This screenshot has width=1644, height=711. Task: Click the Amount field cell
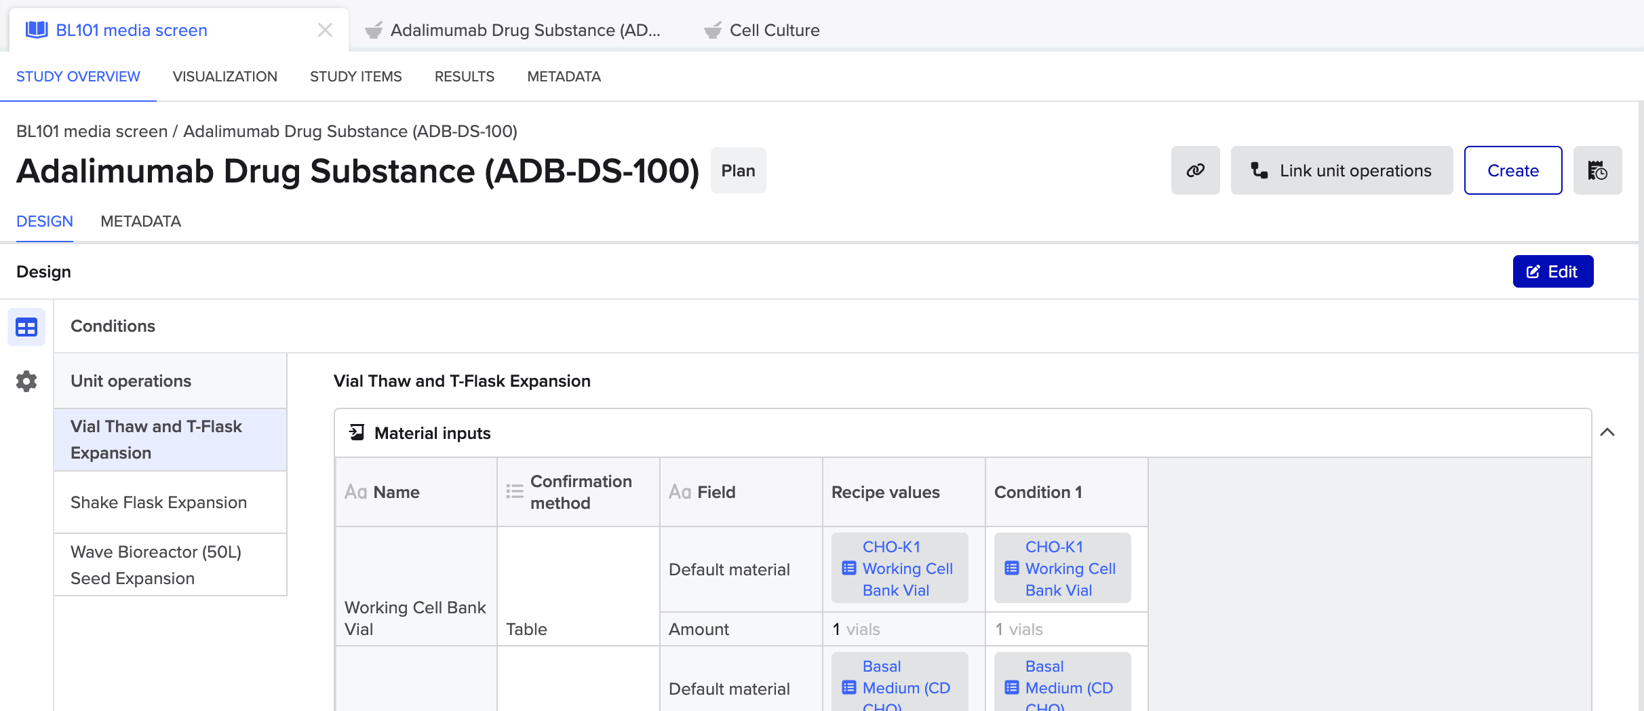(x=741, y=629)
